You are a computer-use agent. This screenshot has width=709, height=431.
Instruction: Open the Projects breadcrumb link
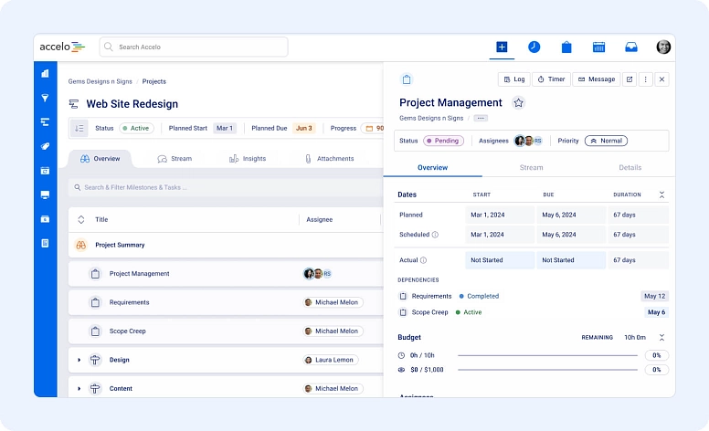coord(154,81)
